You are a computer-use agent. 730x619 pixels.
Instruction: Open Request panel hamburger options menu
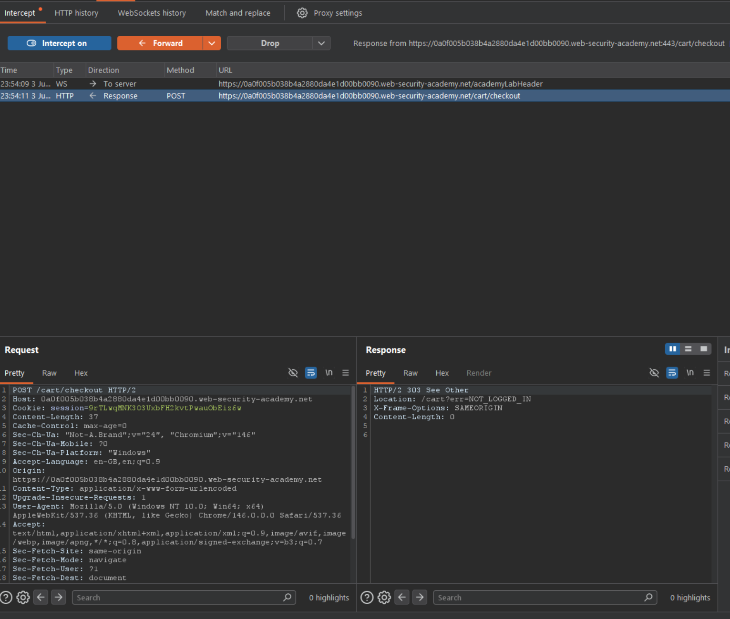(346, 373)
